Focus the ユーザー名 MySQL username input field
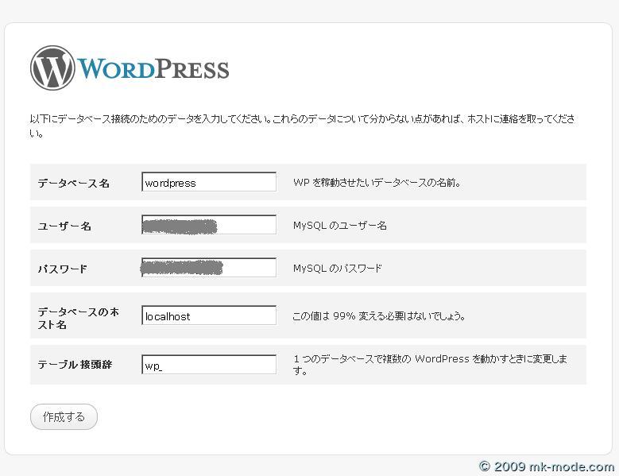Screen dimensions: 619x476 208,226
